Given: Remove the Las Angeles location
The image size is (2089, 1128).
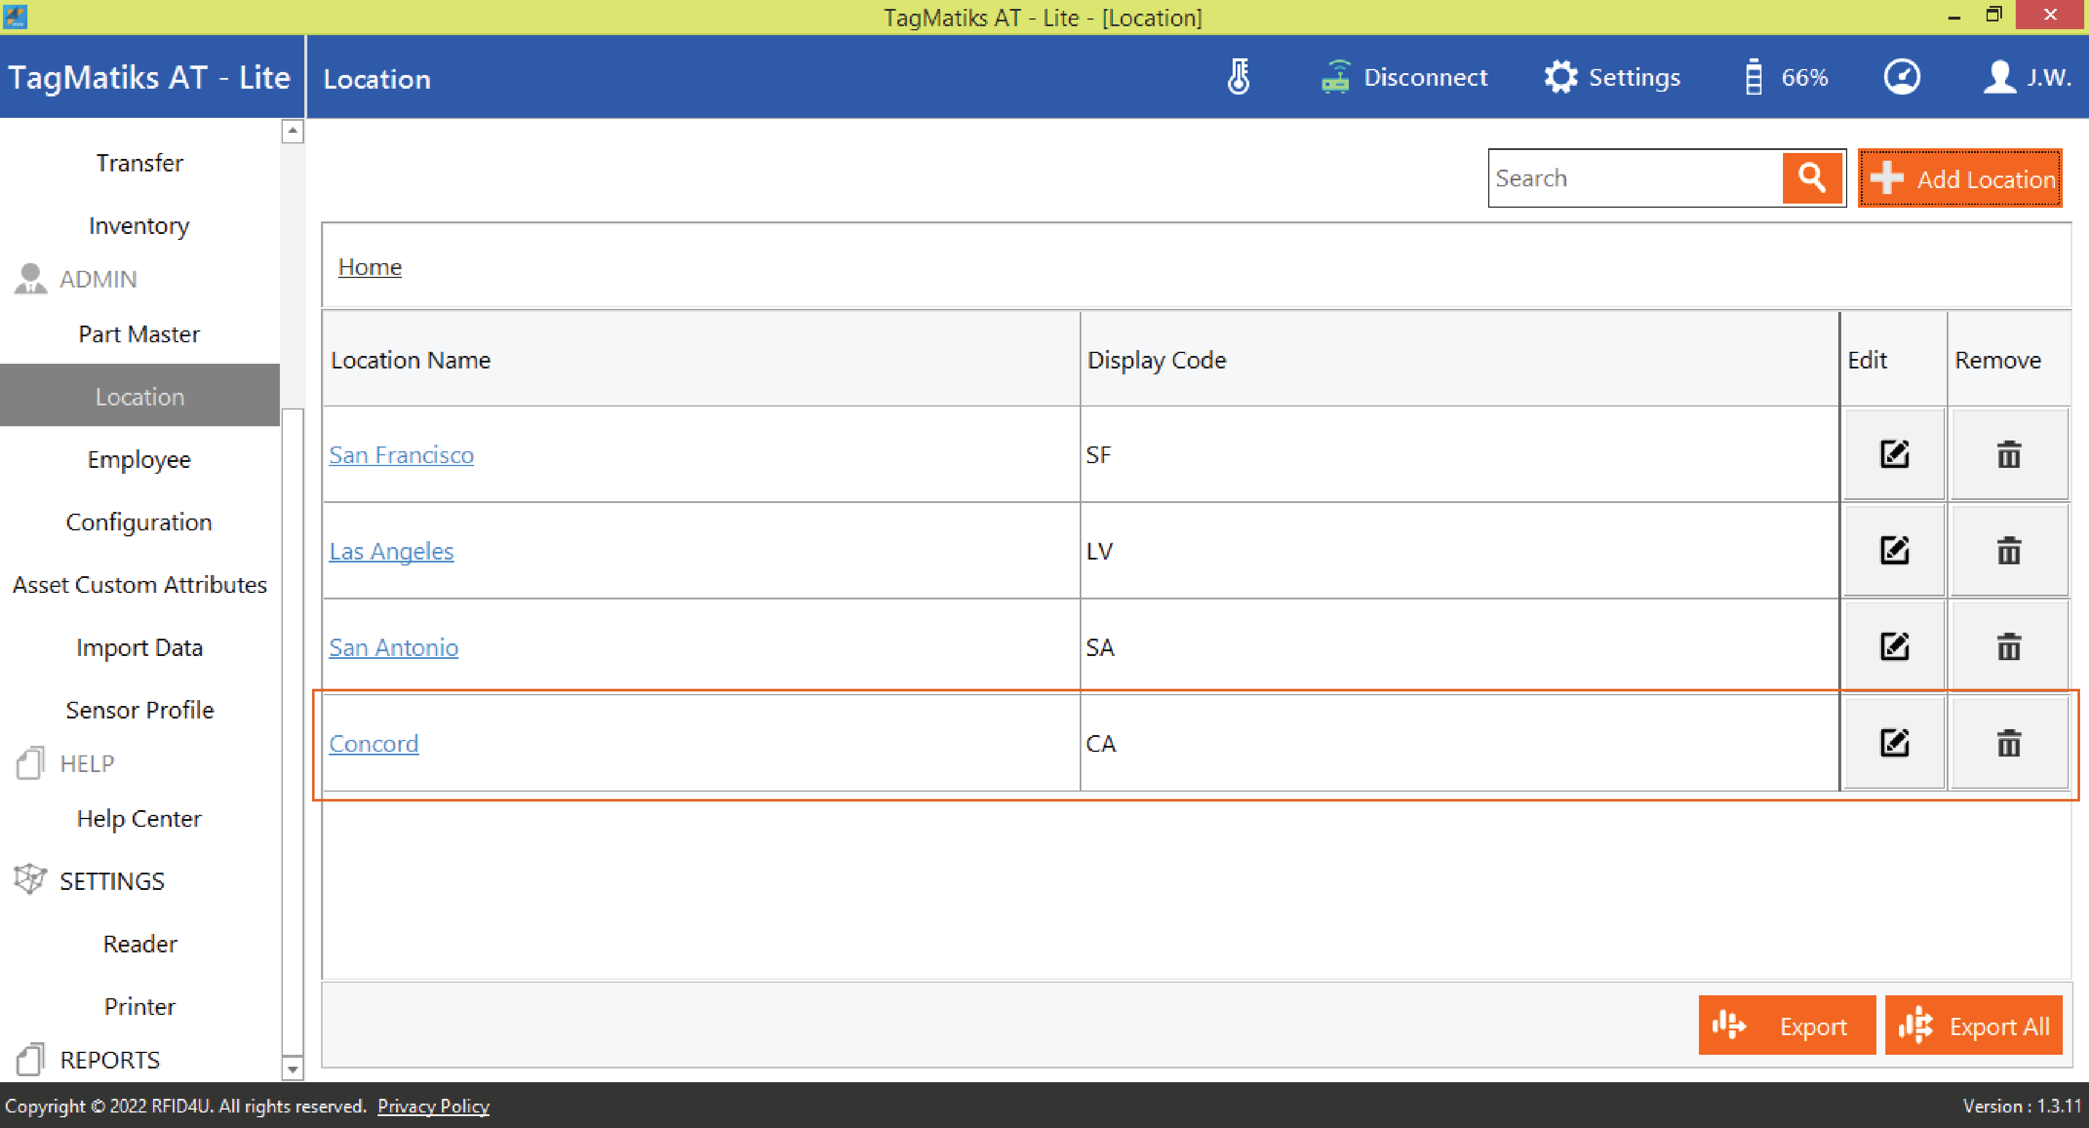Looking at the screenshot, I should click(2008, 551).
